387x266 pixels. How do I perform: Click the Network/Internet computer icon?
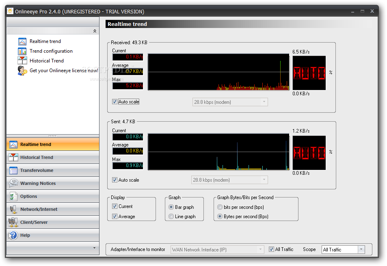click(13, 209)
